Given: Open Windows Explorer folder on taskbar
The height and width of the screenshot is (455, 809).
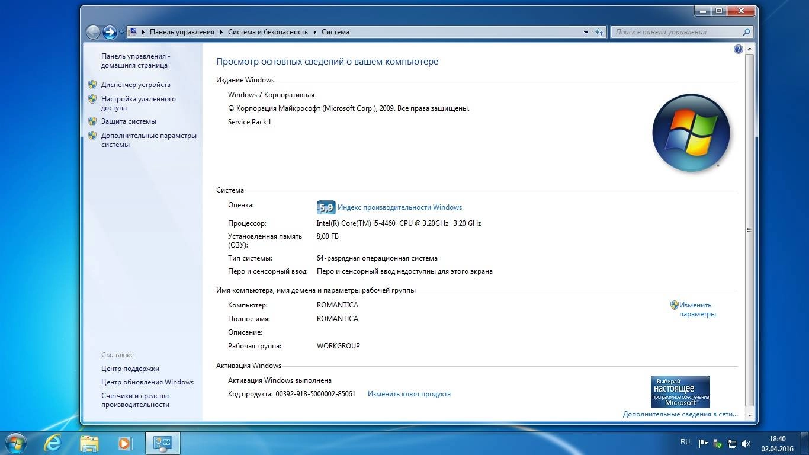Looking at the screenshot, I should coord(89,443).
